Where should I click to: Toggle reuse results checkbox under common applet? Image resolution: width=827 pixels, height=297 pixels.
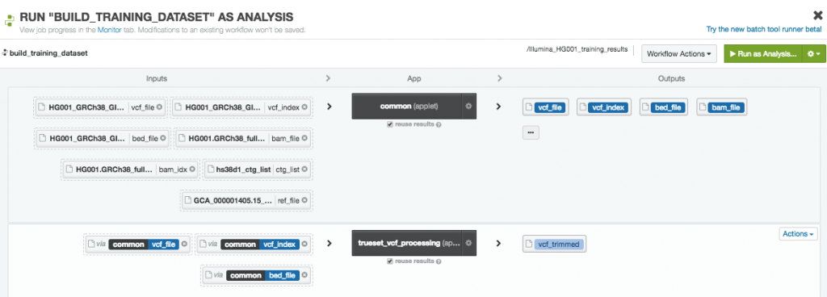pos(389,125)
